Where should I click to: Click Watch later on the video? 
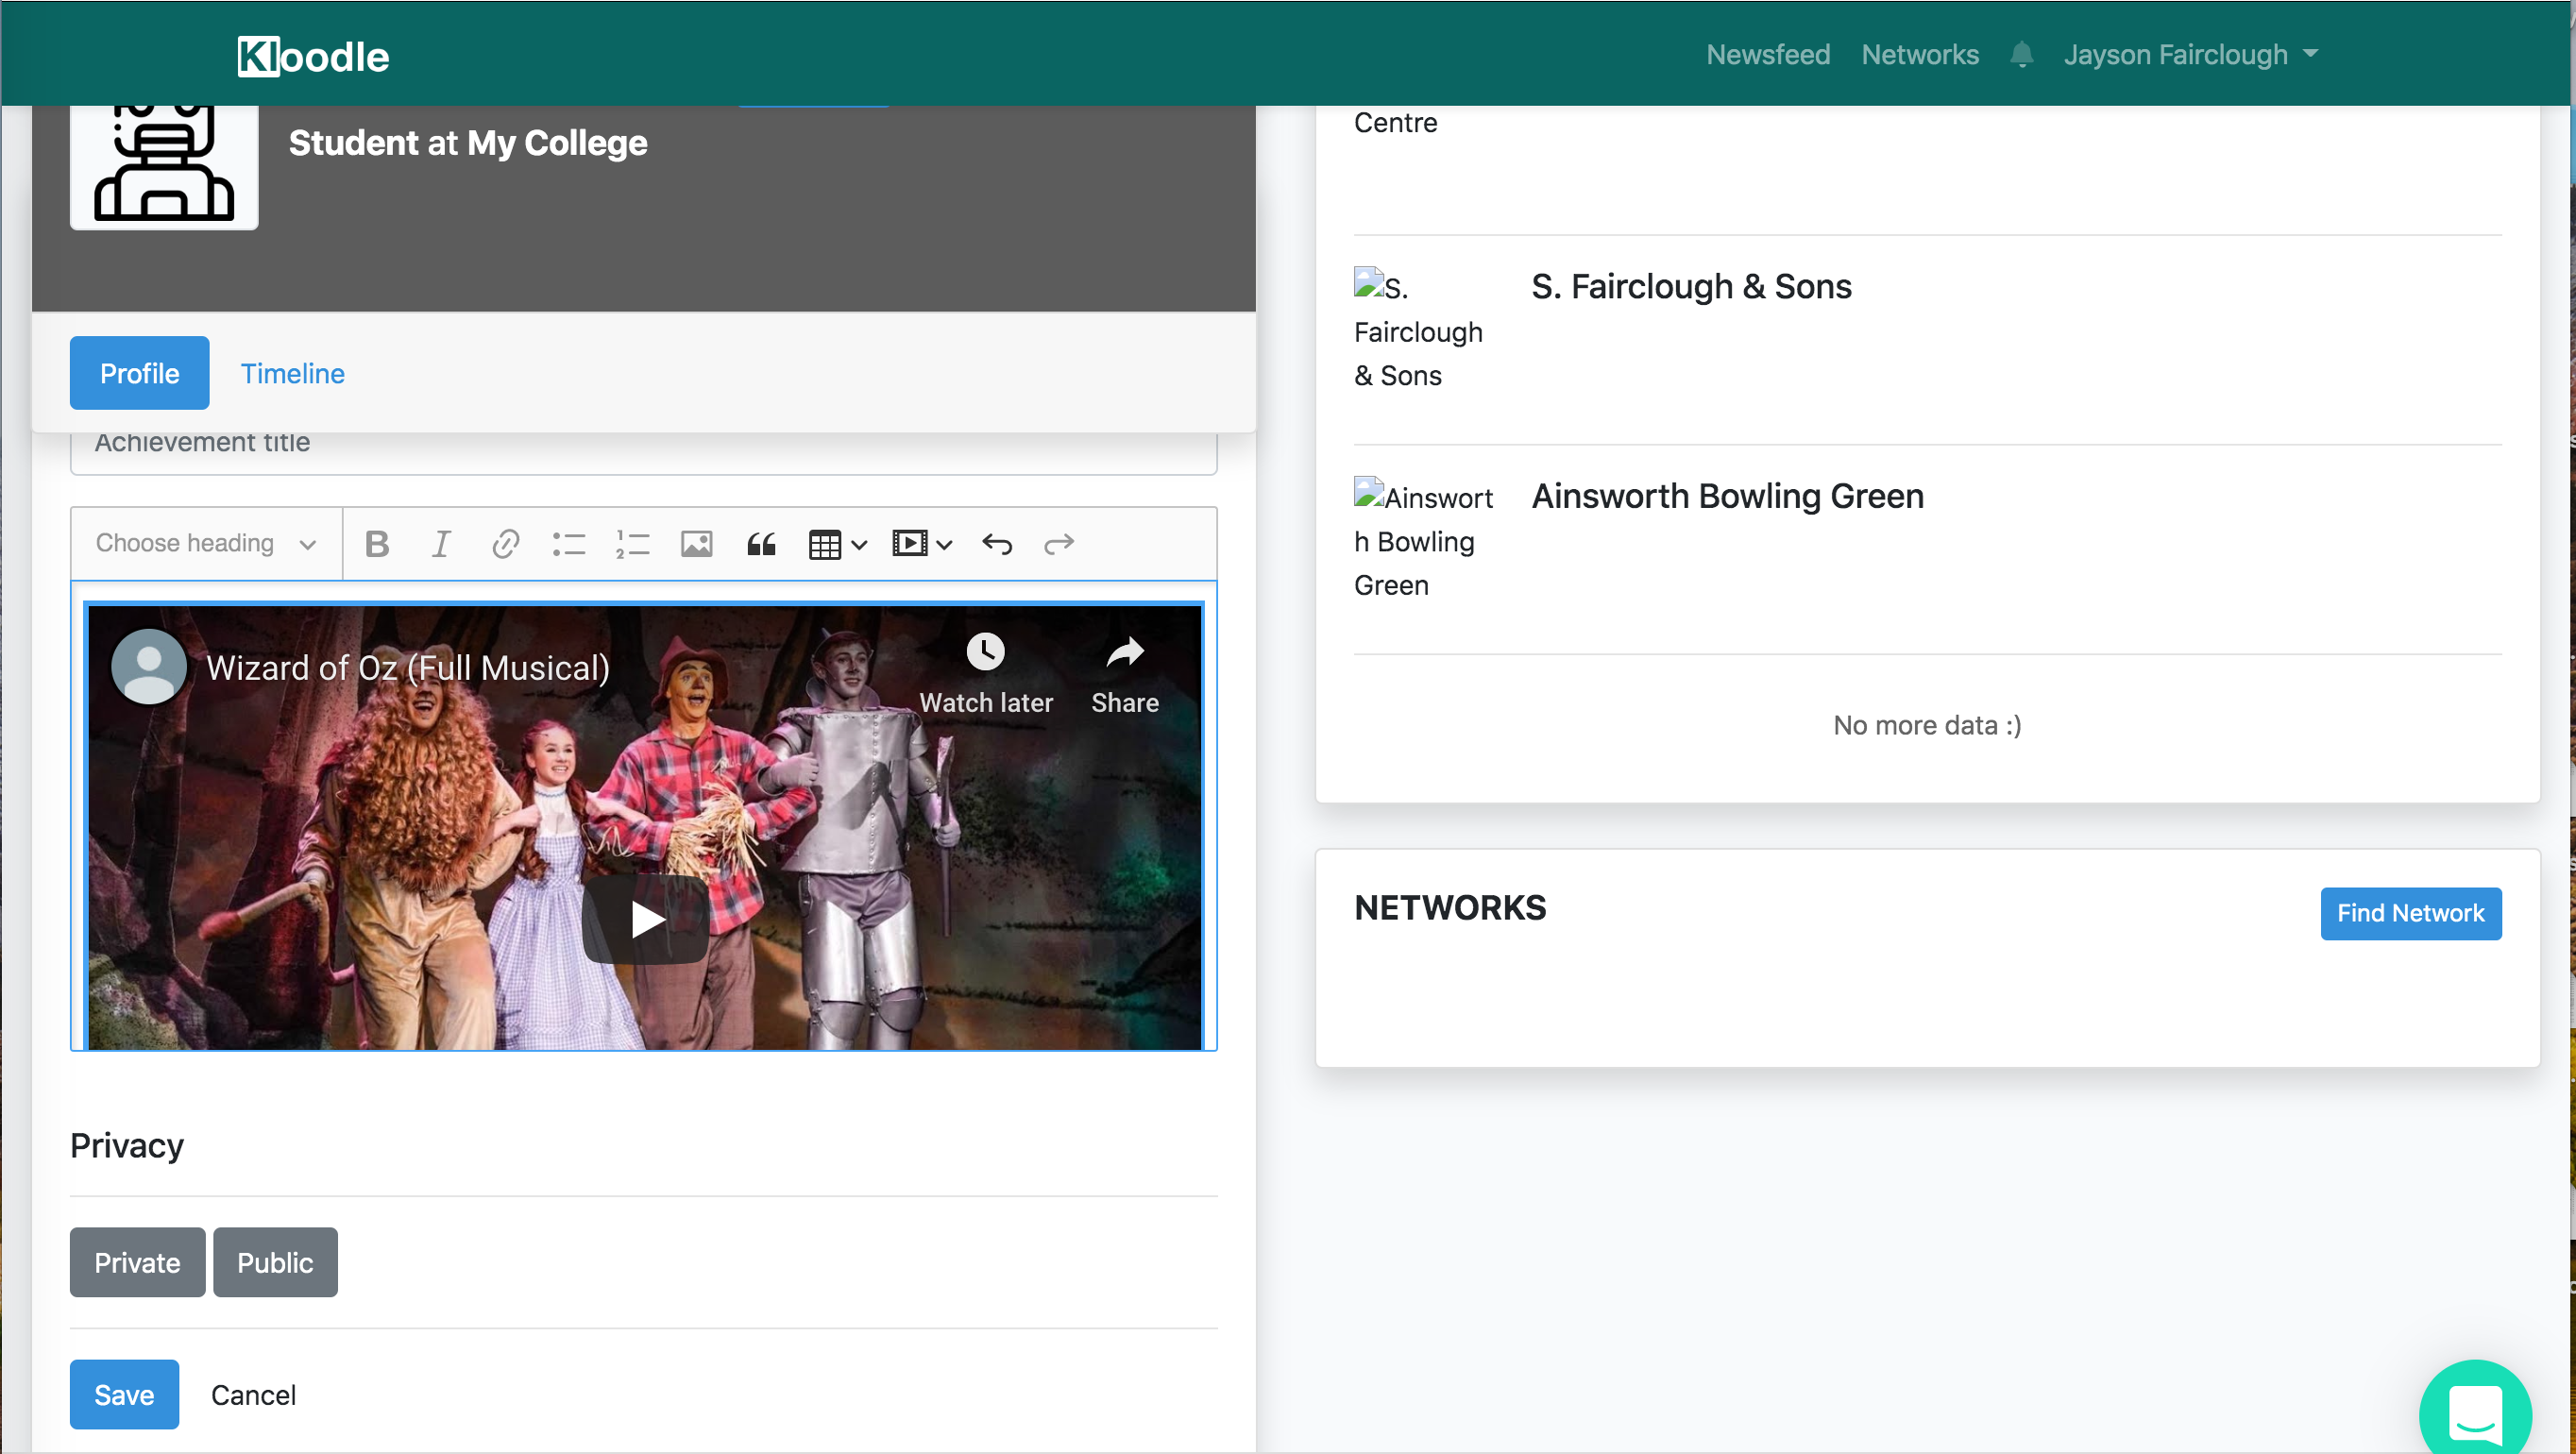click(985, 674)
